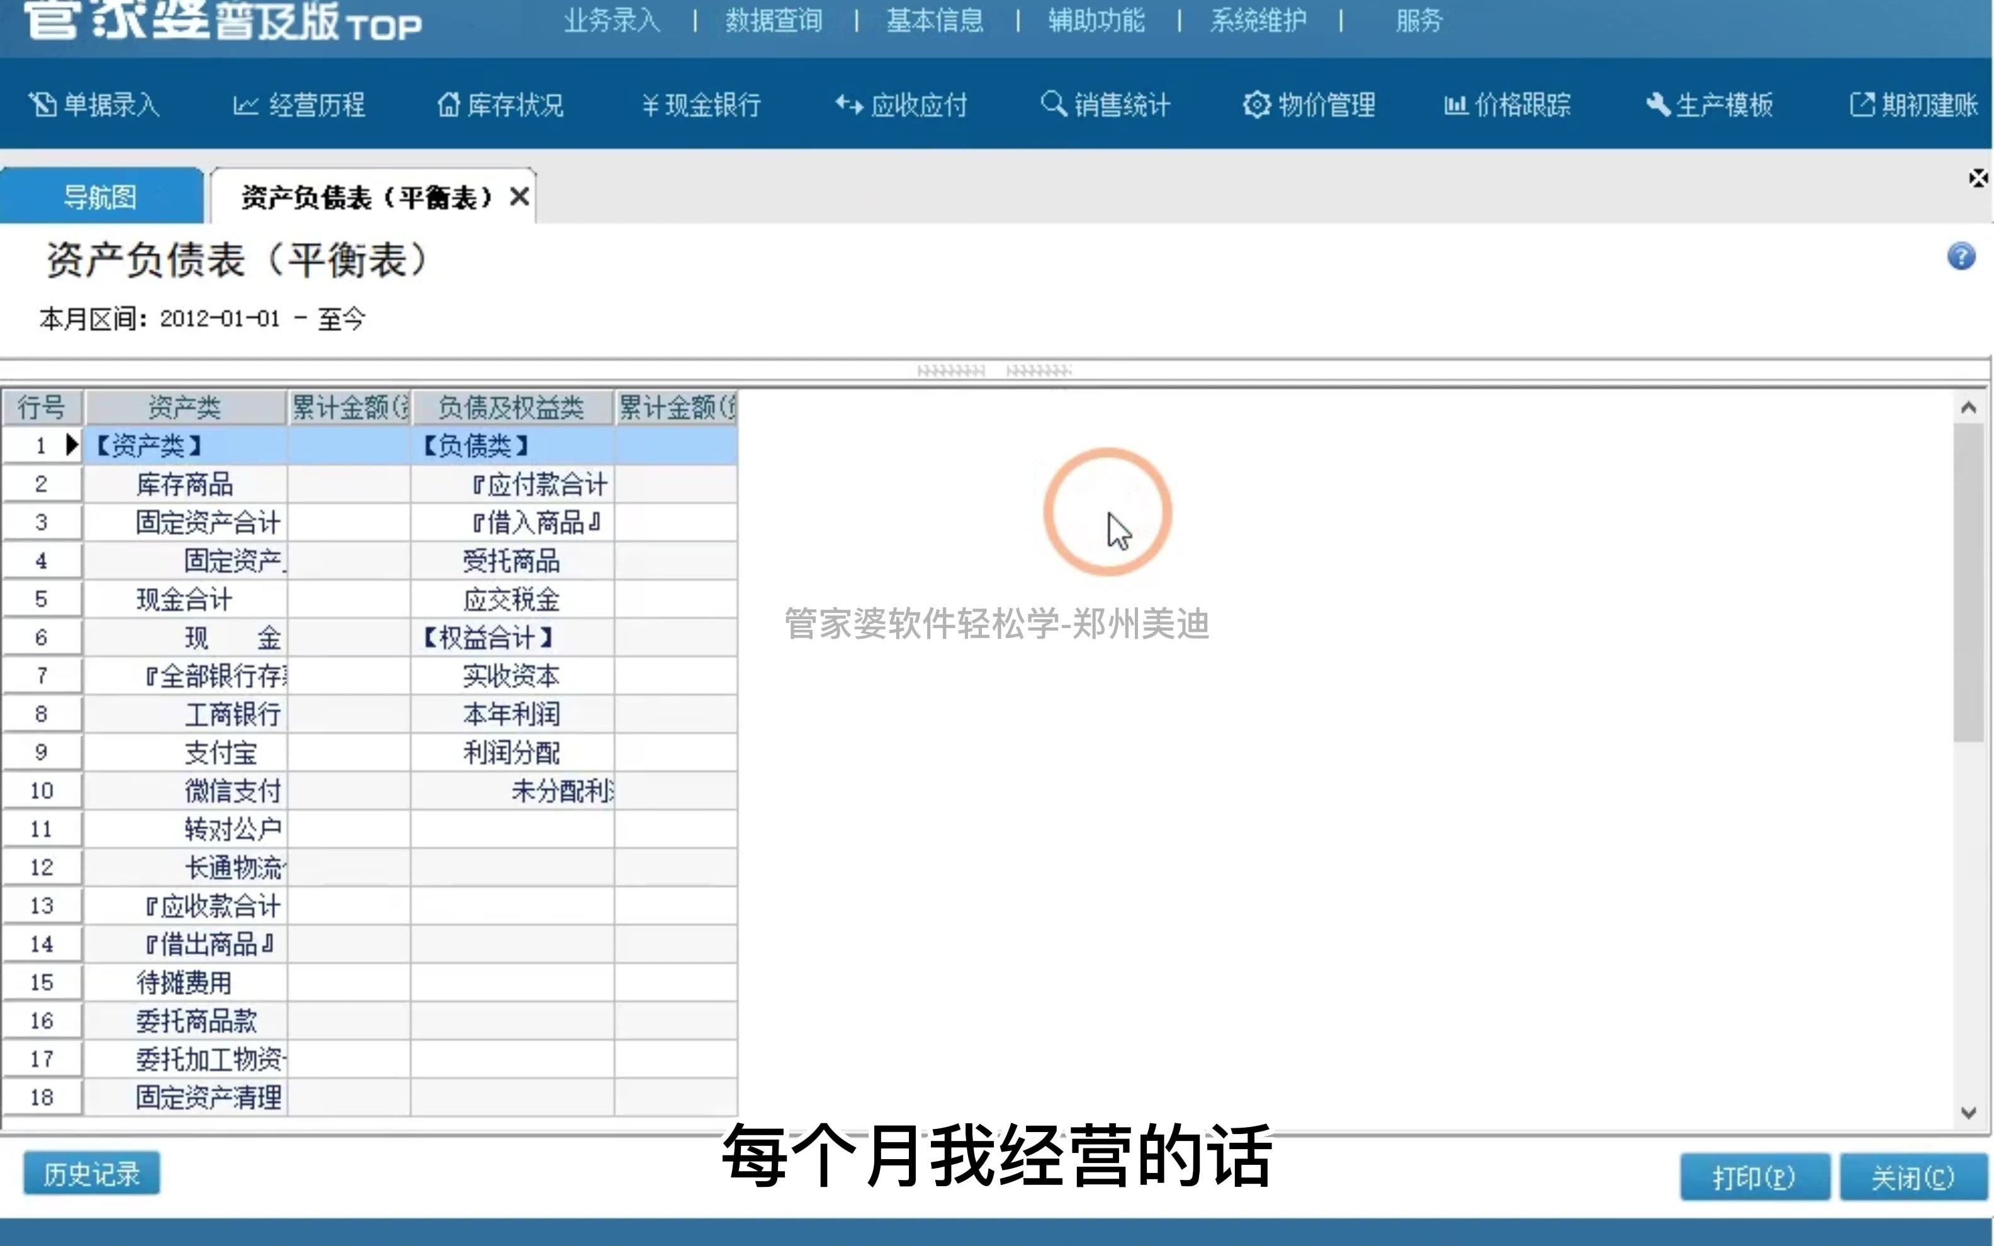Select the 【负债类】 cell
This screenshot has height=1246, width=1994.
point(512,446)
